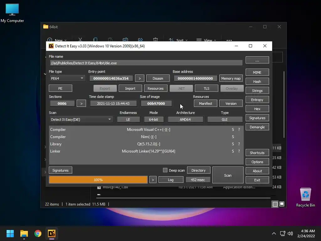Open the Import table
Image resolution: width=321 pixels, height=241 pixels.
(x=130, y=88)
